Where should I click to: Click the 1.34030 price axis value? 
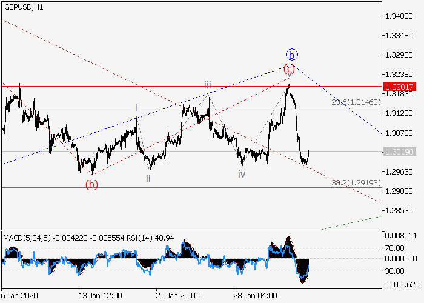[x=401, y=16]
